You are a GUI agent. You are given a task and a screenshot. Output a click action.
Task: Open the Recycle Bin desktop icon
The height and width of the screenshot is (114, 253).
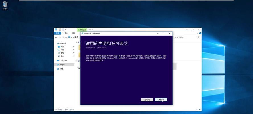click(x=5, y=5)
